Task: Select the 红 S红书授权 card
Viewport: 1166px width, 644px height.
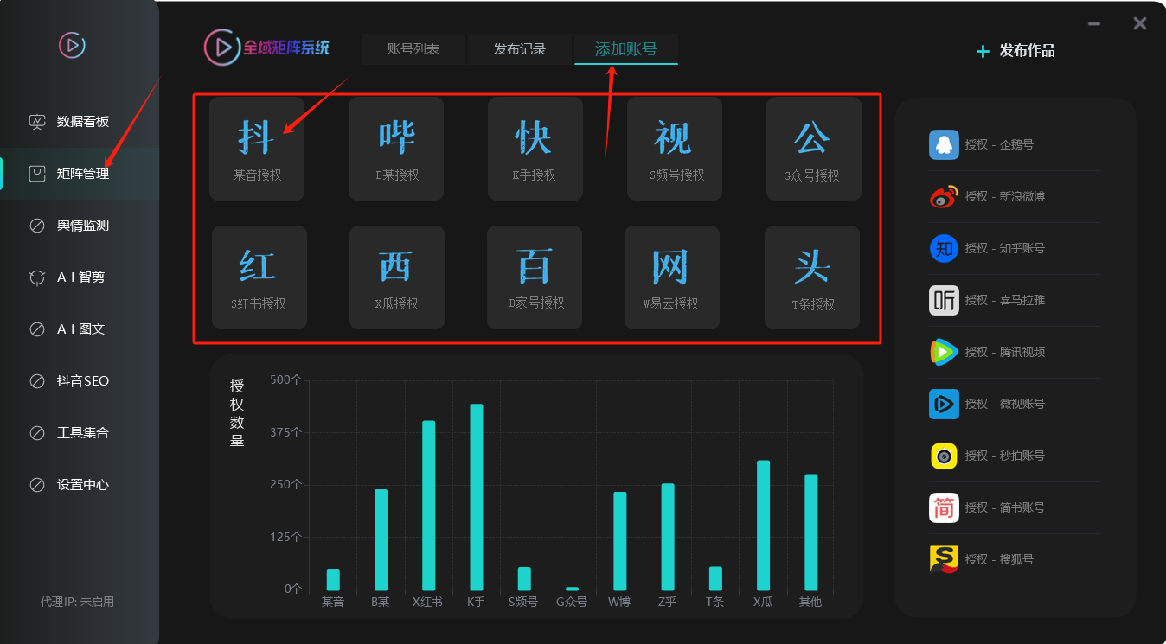Action: (x=259, y=277)
